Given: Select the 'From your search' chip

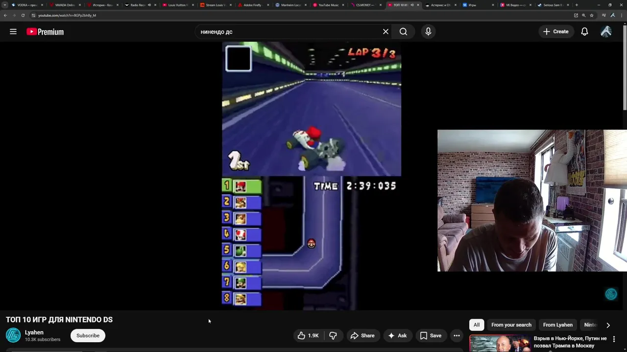Looking at the screenshot, I should [x=511, y=325].
